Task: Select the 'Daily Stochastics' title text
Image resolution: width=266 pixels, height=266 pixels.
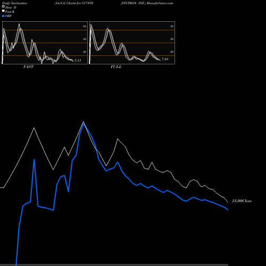Action: (x=14, y=3)
